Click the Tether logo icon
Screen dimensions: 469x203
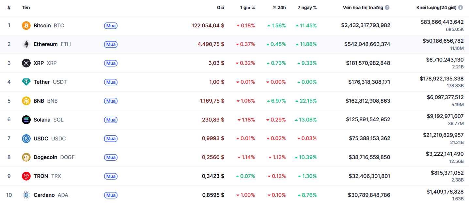point(26,82)
